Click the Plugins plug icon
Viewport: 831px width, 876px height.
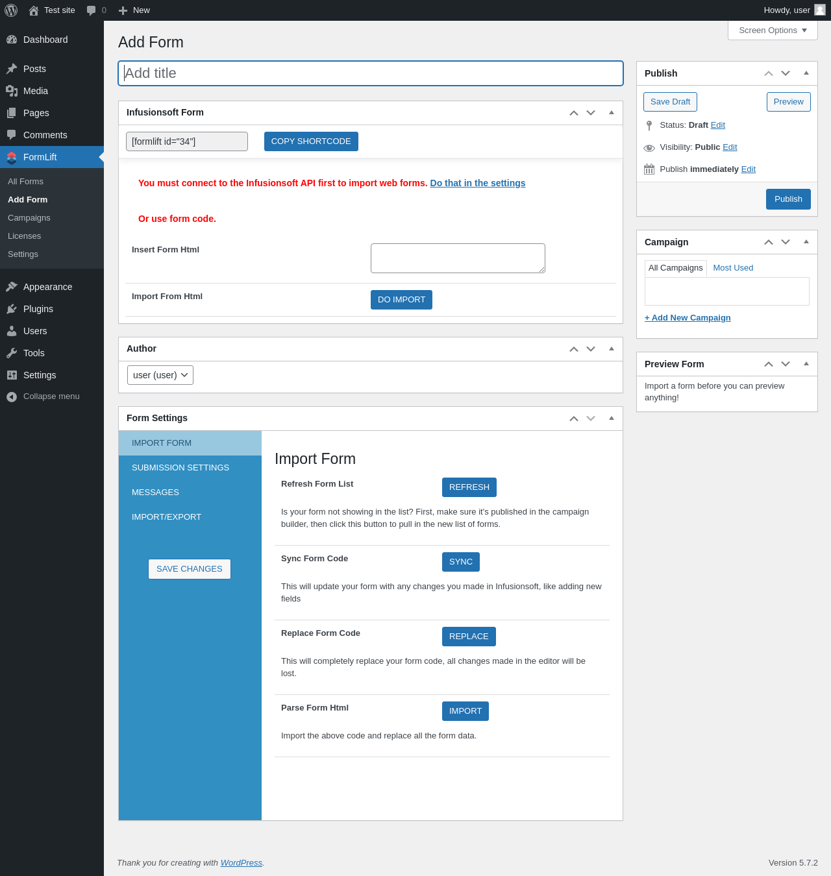point(12,309)
